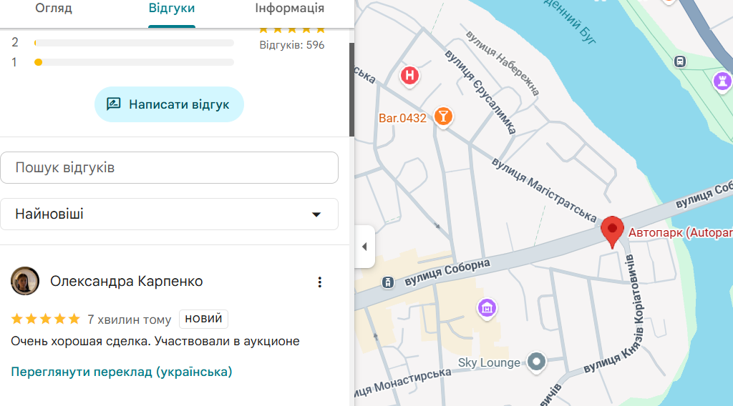Select the red hospital H marker

click(x=409, y=76)
